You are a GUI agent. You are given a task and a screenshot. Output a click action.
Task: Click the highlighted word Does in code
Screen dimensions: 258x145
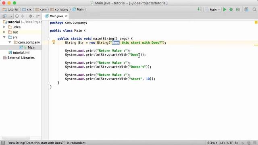pos(116,43)
